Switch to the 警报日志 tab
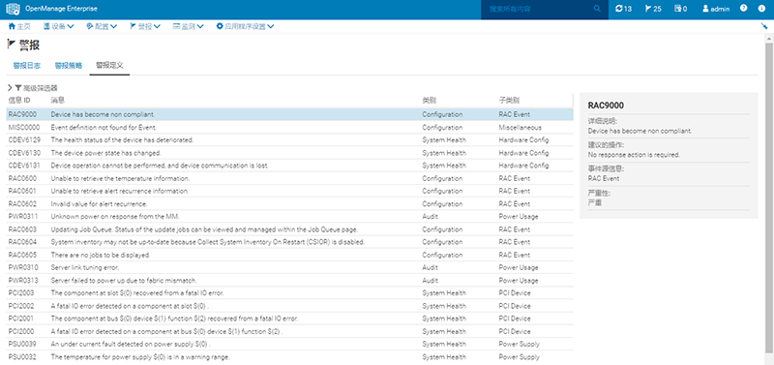The image size is (774, 365). coord(27,65)
